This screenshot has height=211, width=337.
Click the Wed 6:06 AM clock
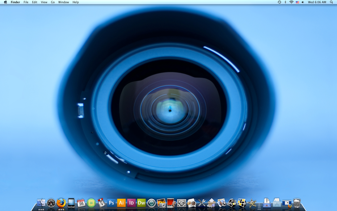coord(317,2)
